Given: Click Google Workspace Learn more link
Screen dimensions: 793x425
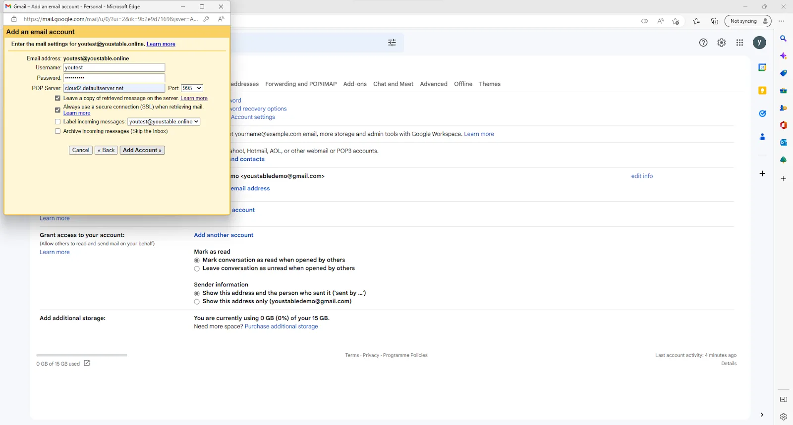Looking at the screenshot, I should click(479, 134).
